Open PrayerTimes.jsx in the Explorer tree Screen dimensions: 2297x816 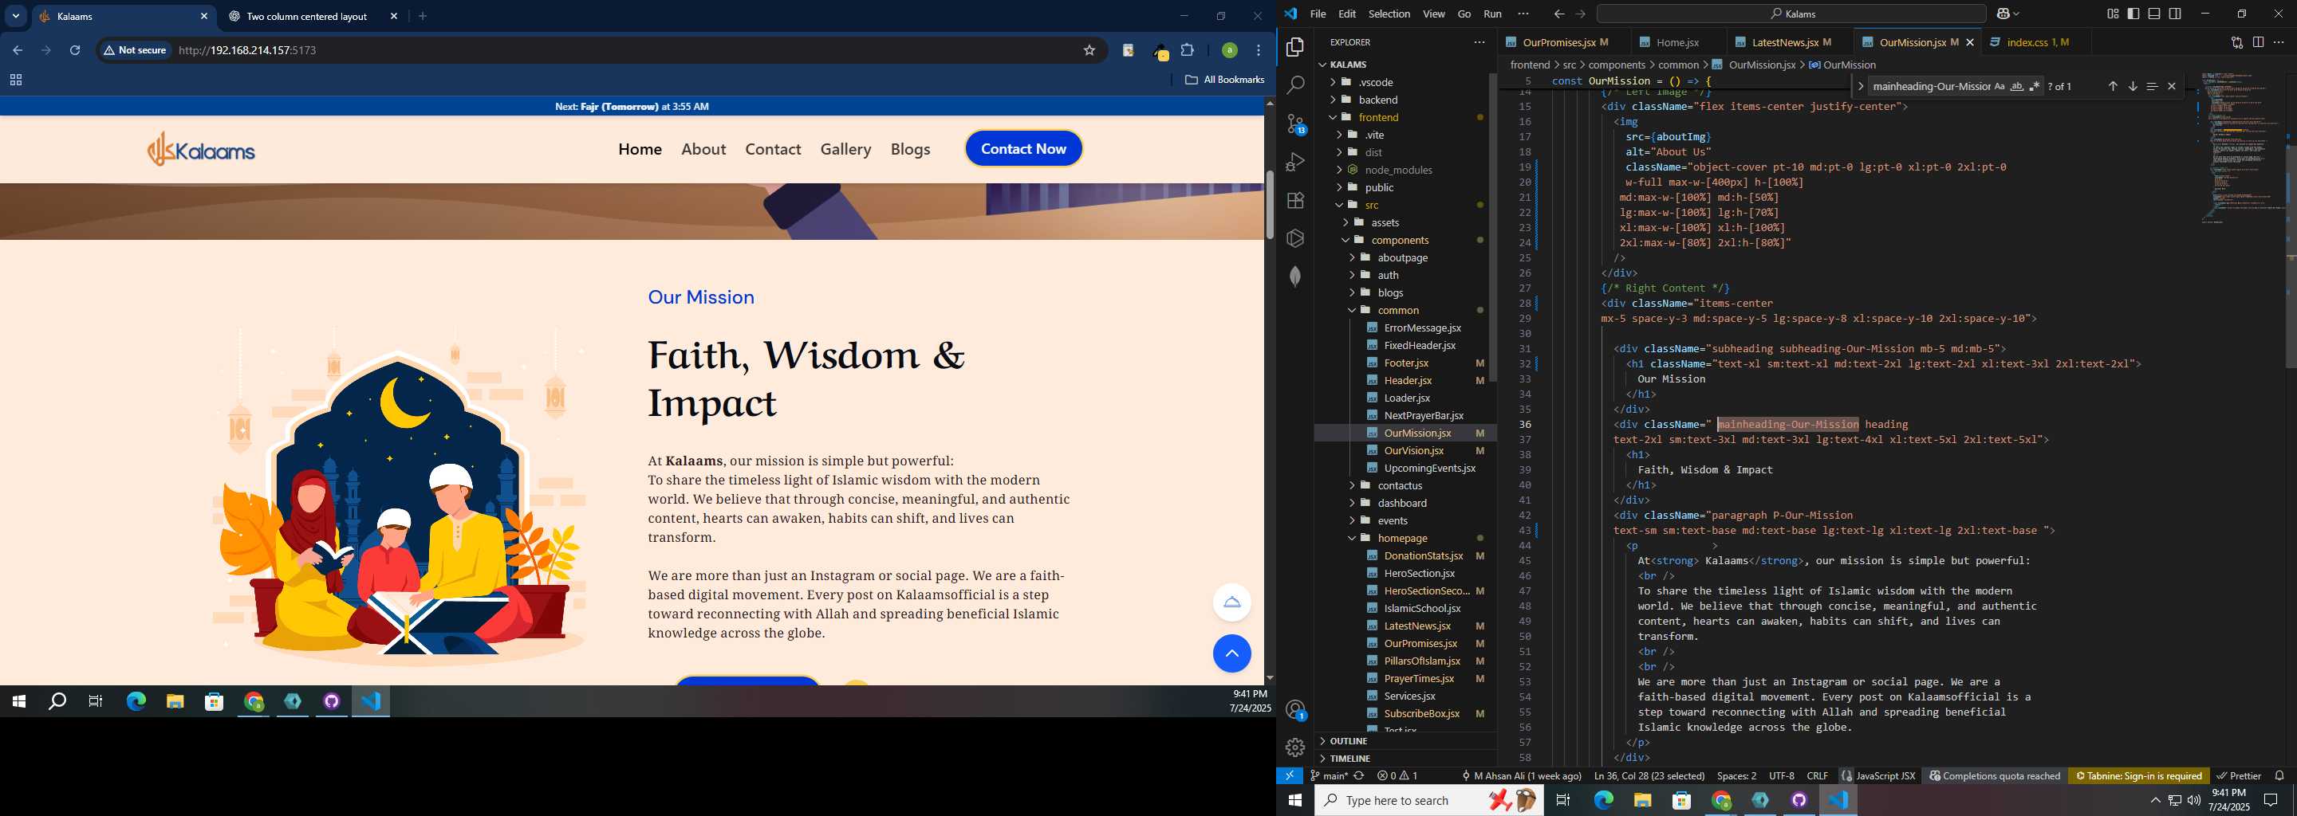click(x=1419, y=679)
